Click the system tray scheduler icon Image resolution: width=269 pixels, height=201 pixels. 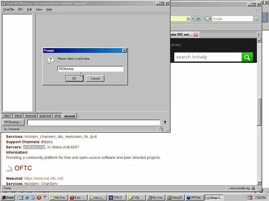click(250, 198)
